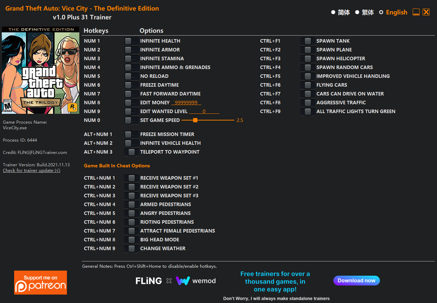Enable Infinite Vehicle Health
This screenshot has height=303, width=437.
pos(131,143)
